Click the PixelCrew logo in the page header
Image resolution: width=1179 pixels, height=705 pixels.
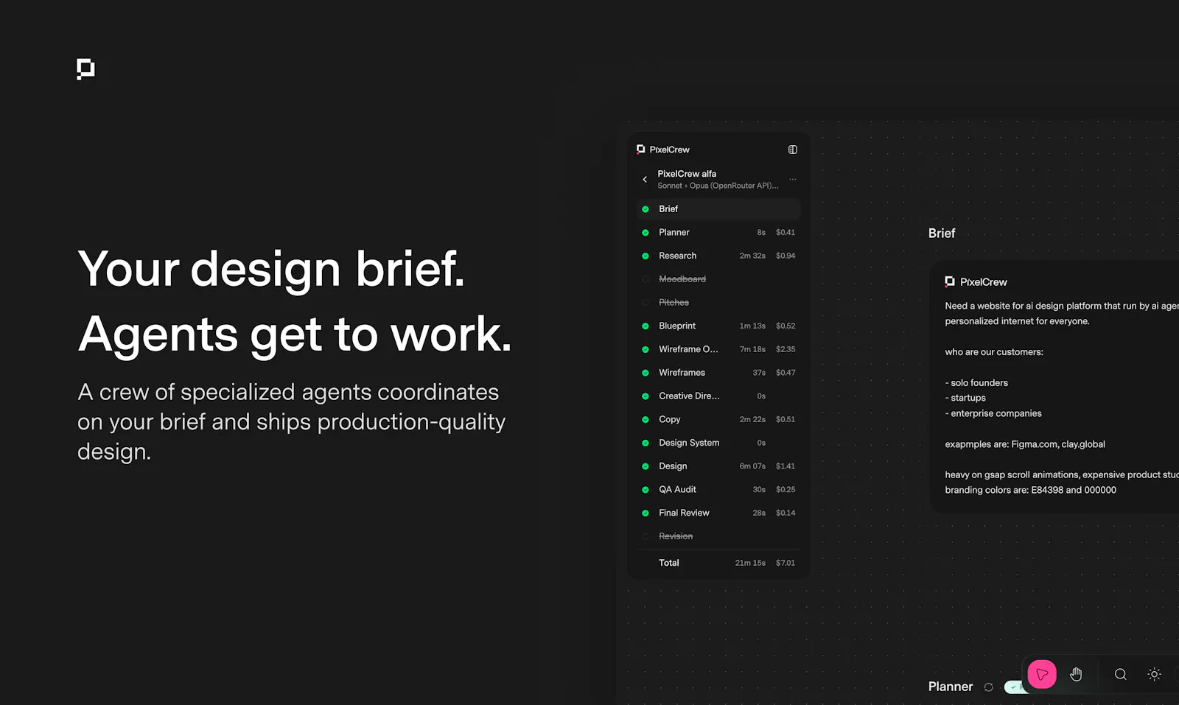point(85,69)
